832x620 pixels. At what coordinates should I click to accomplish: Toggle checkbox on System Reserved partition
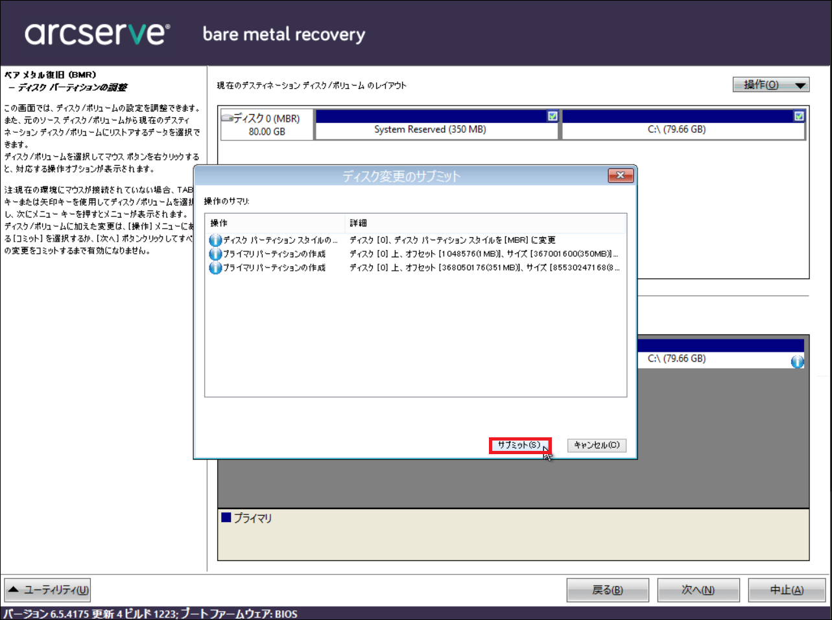pyautogui.click(x=552, y=116)
